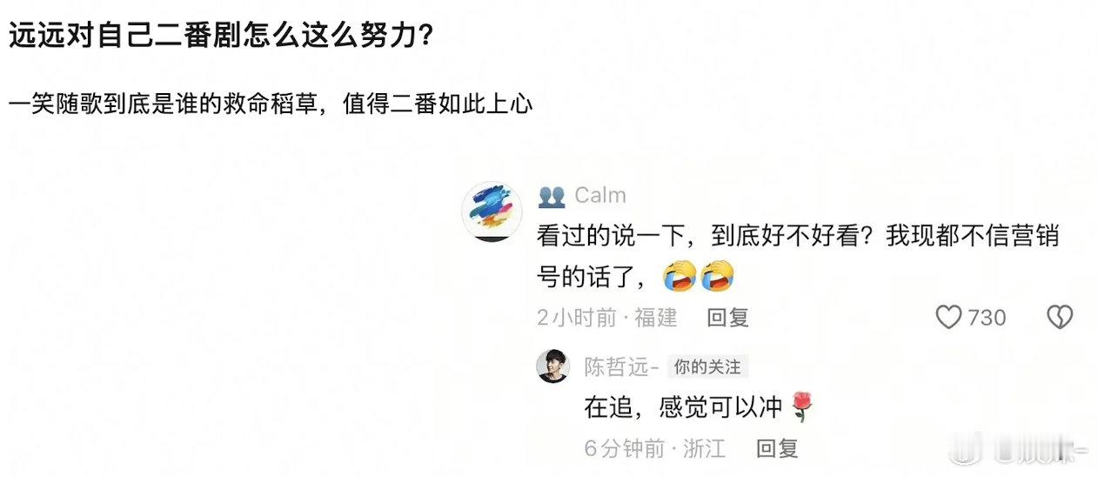Click the friends icon beside Calm's name

coord(552,195)
